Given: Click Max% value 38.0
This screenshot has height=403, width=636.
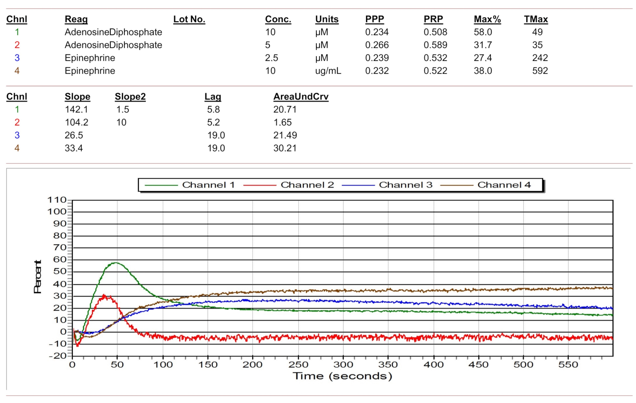Looking at the screenshot, I should tap(483, 71).
